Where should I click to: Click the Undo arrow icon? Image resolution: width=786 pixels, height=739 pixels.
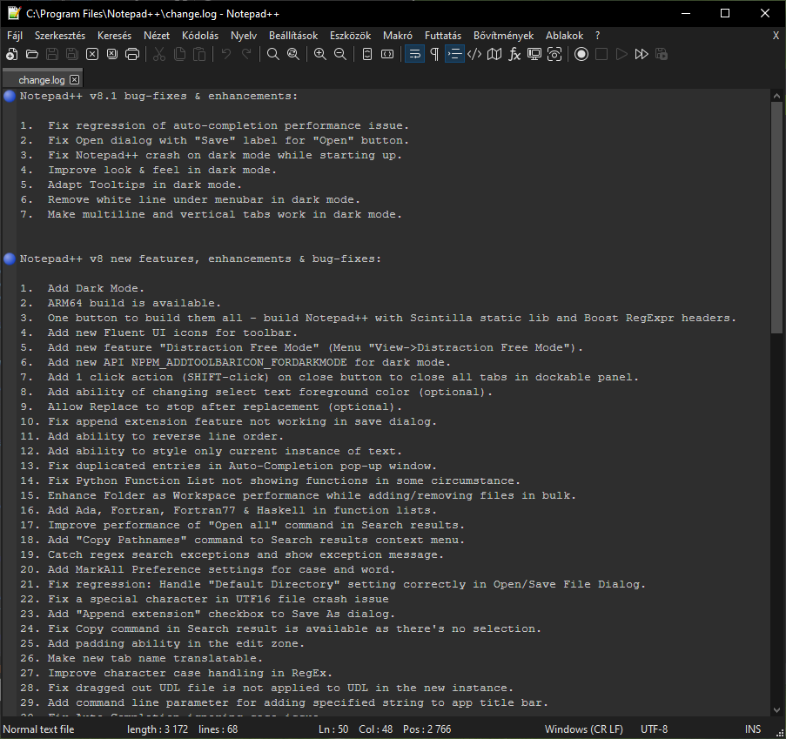(226, 54)
